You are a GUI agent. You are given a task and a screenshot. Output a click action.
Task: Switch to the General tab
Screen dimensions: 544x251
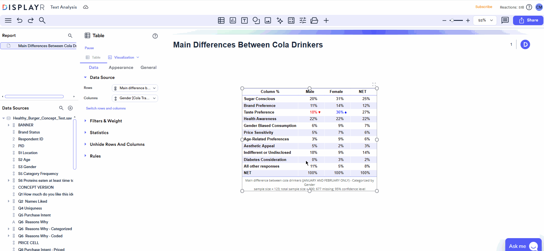[x=148, y=67]
